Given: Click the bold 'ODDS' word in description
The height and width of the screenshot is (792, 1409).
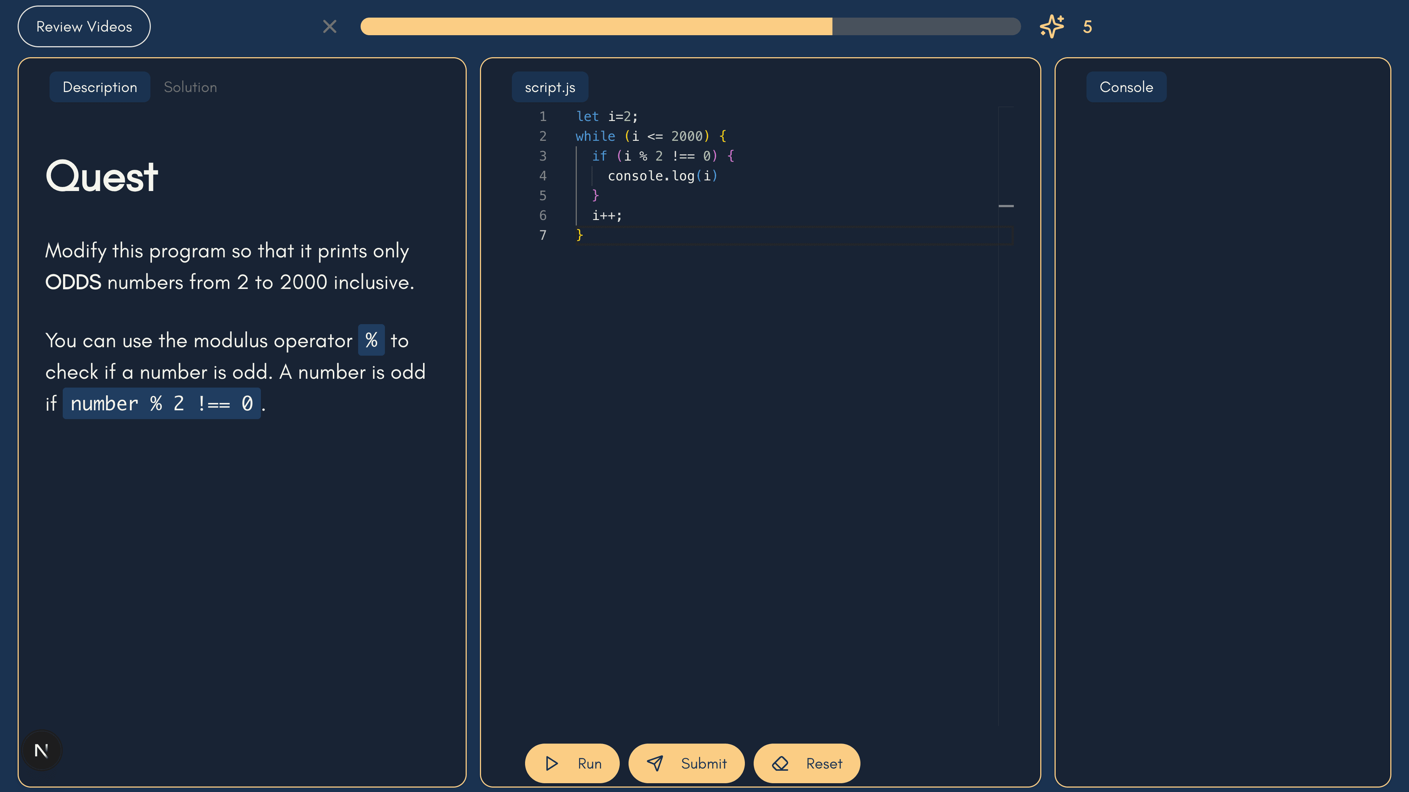Looking at the screenshot, I should tap(73, 282).
